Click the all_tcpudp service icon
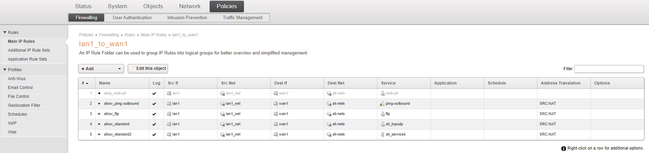The image size is (649, 153). pos(383,124)
